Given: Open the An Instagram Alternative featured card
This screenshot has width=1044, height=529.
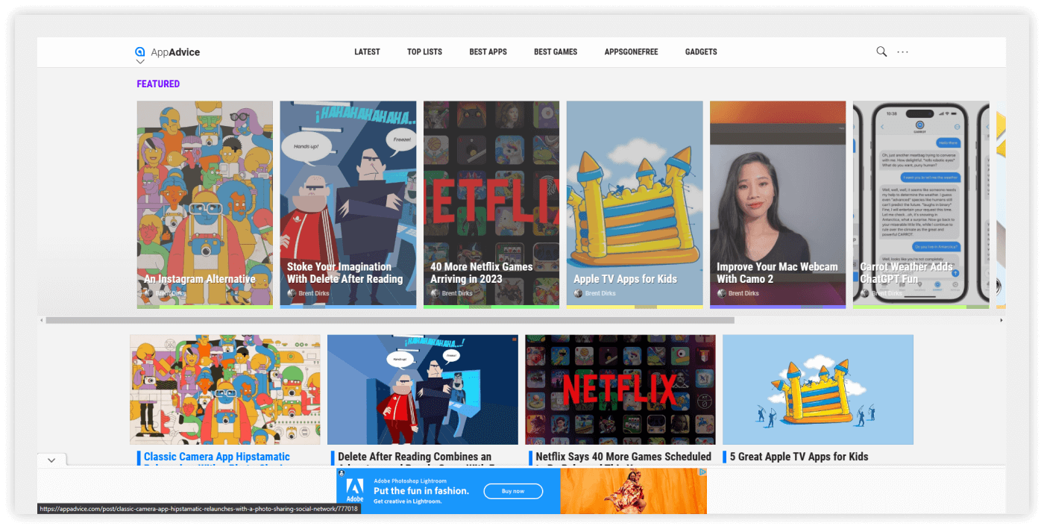Looking at the screenshot, I should click(205, 204).
